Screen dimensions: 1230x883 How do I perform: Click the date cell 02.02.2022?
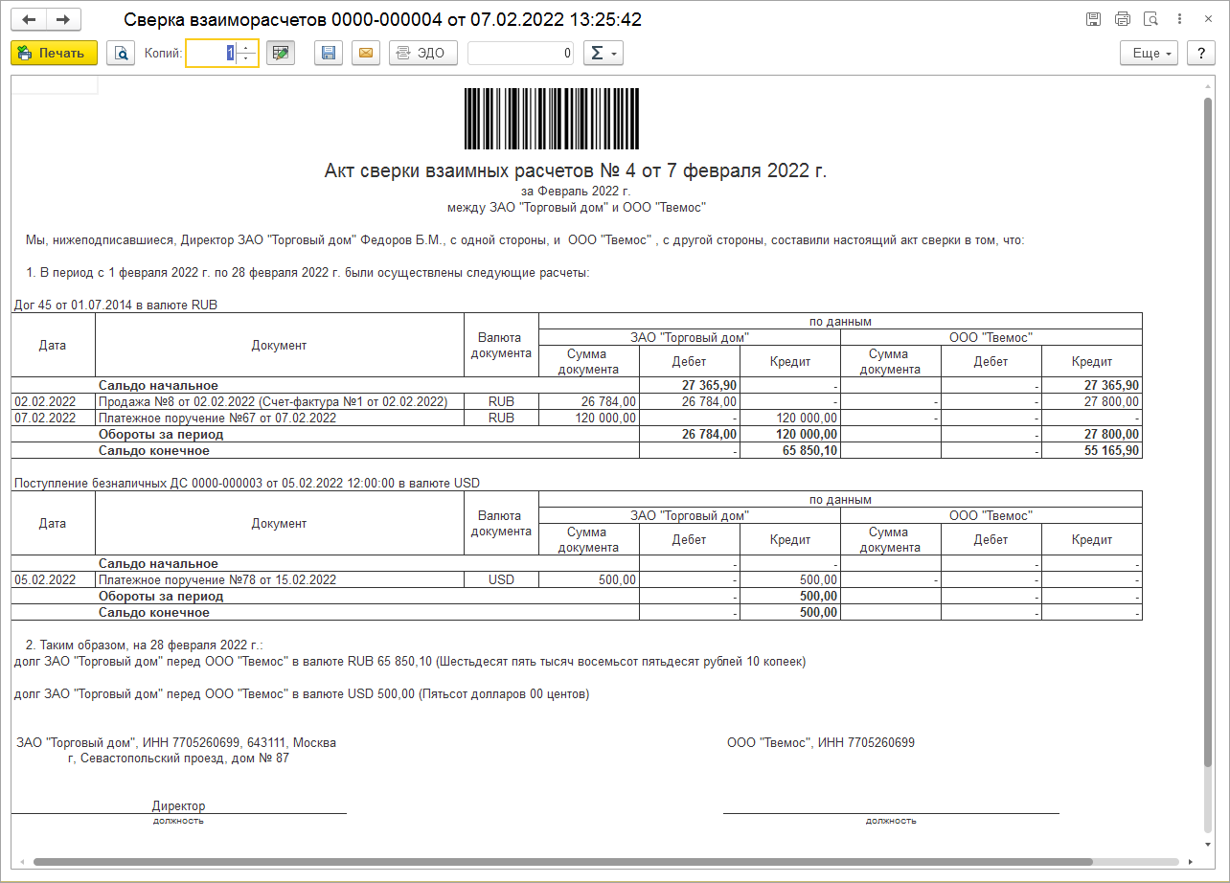tap(54, 401)
